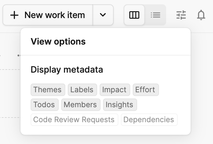Click the Display metadata section label

click(67, 70)
